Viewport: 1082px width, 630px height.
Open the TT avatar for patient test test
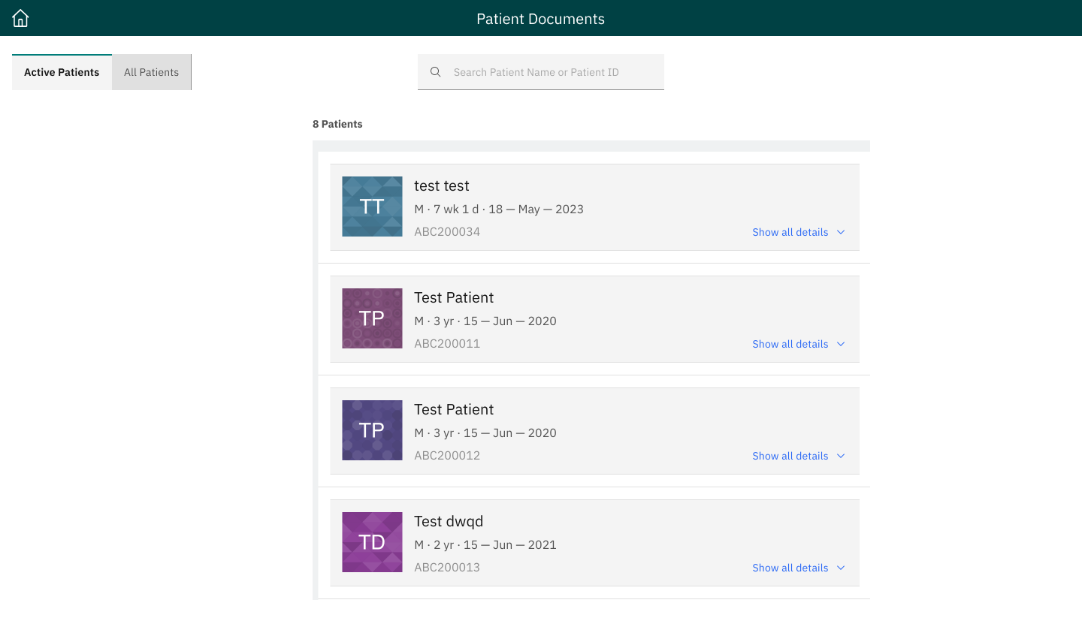[x=372, y=206]
